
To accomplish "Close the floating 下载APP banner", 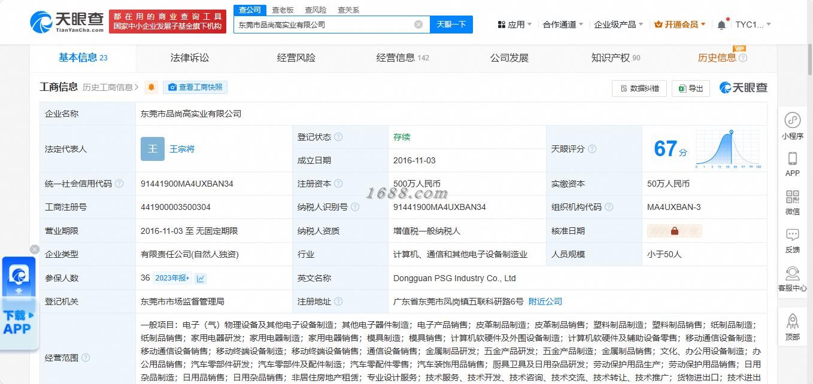I will pyautogui.click(x=35, y=249).
